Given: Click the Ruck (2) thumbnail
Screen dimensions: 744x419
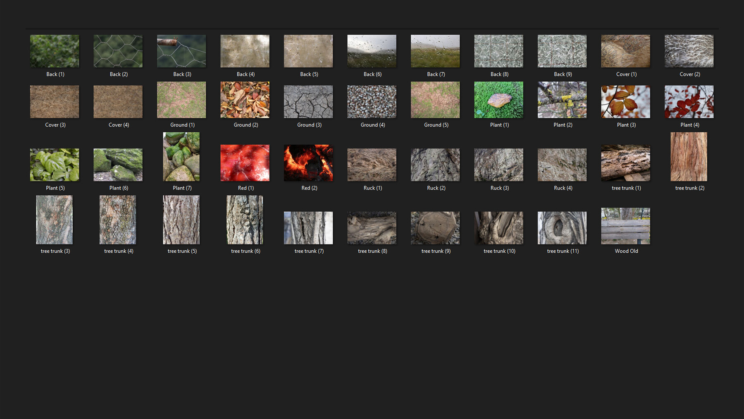Looking at the screenshot, I should 435,165.
